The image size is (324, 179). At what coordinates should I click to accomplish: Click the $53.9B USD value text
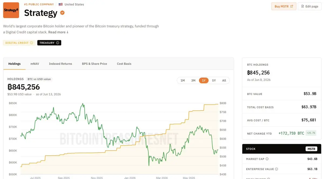19,94
